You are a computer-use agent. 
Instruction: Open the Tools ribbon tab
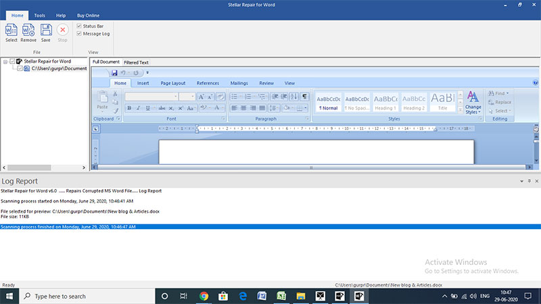(39, 16)
